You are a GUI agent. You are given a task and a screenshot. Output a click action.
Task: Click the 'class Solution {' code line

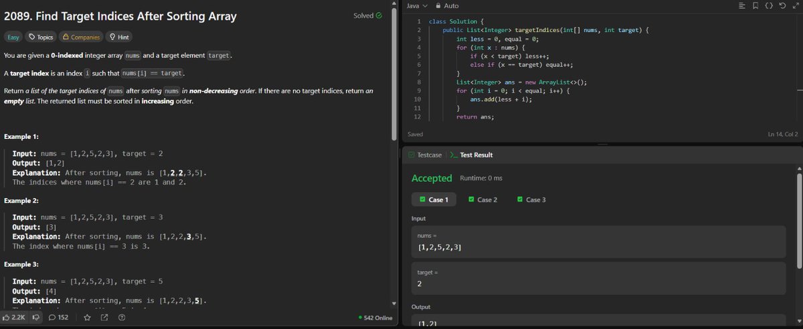(x=457, y=21)
